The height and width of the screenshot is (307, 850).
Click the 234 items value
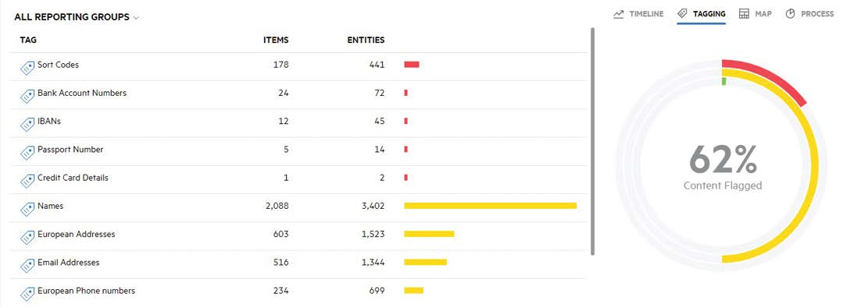[280, 291]
